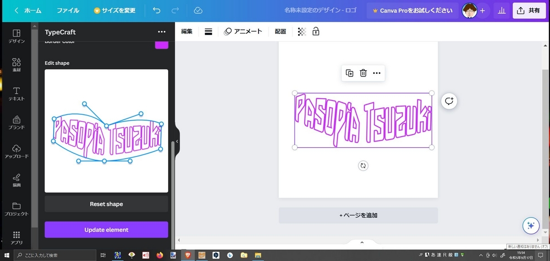The image size is (550, 261).
Task: Open the line weight icon
Action: tap(208, 32)
